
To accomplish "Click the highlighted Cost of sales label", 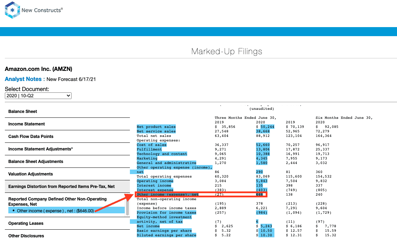I will click(x=152, y=145).
